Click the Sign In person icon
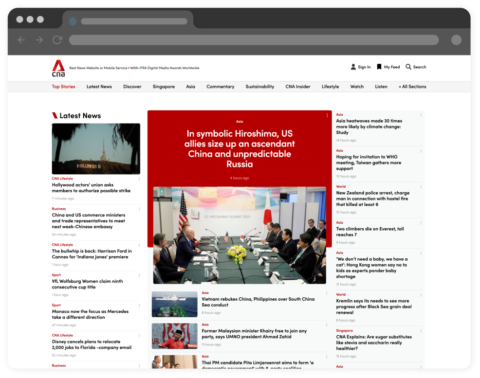Screen dimensions: 480x378 (x=353, y=67)
